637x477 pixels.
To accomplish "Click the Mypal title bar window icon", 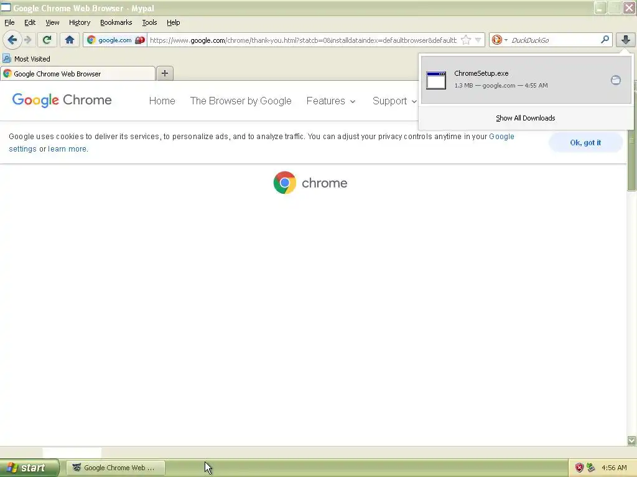I will (x=6, y=7).
